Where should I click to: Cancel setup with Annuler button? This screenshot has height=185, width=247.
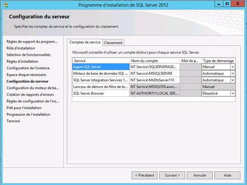200,175
